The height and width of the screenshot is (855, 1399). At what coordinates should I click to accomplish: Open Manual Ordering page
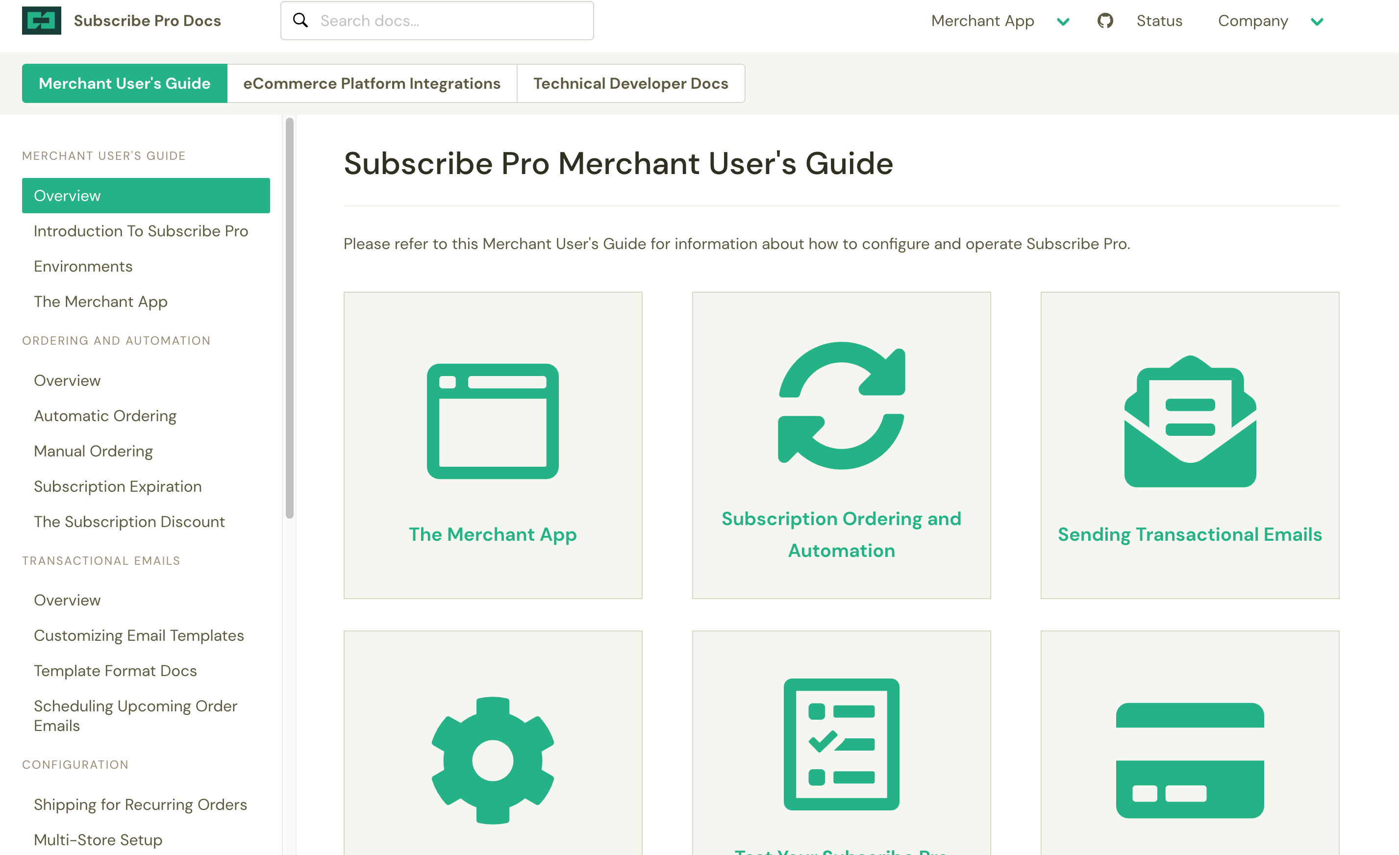click(93, 451)
